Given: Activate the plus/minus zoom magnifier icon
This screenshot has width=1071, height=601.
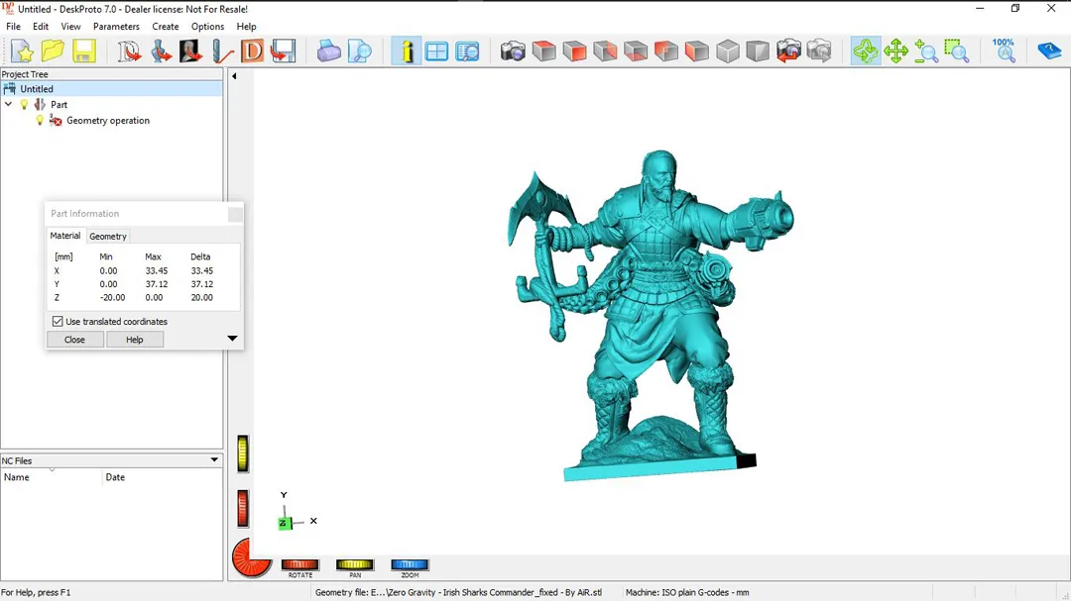Looking at the screenshot, I should [926, 51].
